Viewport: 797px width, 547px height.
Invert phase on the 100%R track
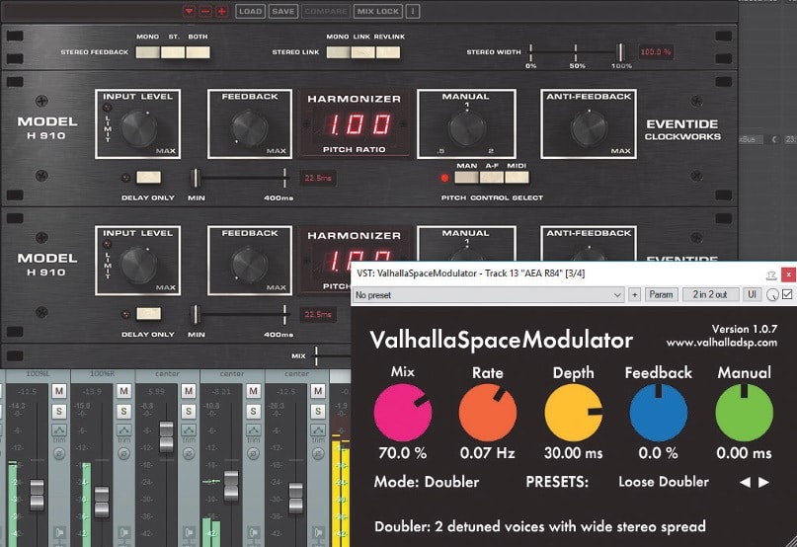[x=123, y=452]
